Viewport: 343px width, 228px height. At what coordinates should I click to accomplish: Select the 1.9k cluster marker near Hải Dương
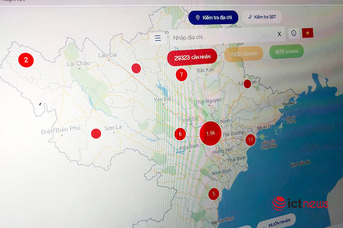210,133
